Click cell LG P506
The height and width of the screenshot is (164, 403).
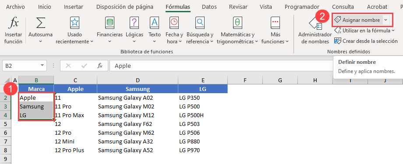tap(203, 133)
